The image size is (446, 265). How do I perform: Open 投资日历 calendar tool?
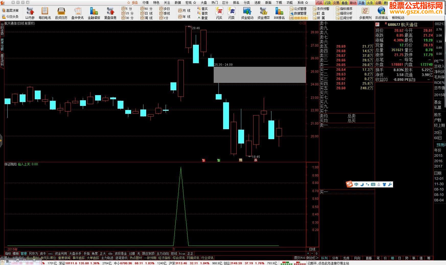pos(61,13)
